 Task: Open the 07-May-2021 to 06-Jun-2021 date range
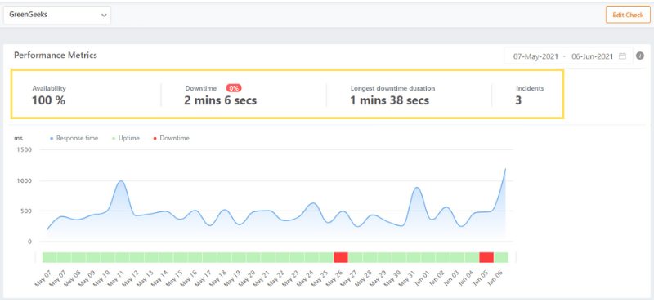coord(568,56)
